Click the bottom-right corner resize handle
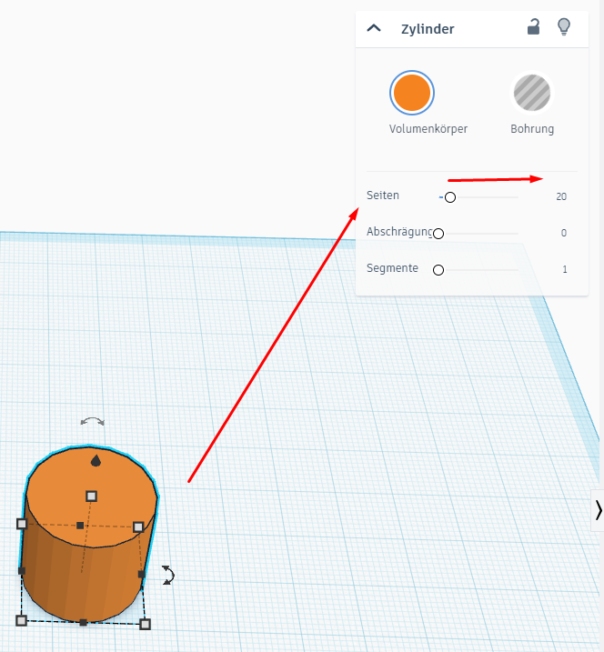The width and height of the screenshot is (604, 652). [145, 624]
